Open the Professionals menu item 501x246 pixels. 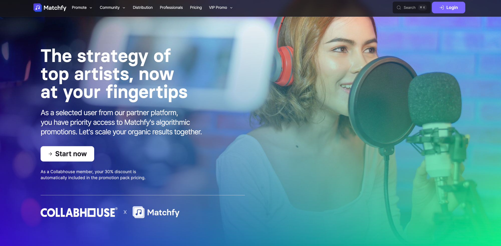[171, 7]
